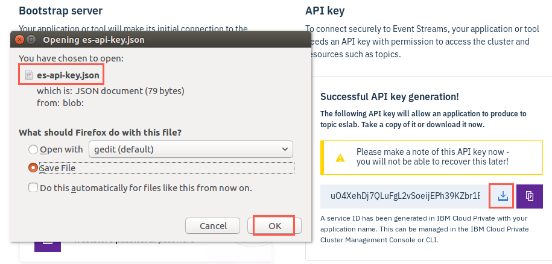This screenshot has height=264, width=552.
Task: Copy the API key with purple clipboard icon
Action: point(530,196)
